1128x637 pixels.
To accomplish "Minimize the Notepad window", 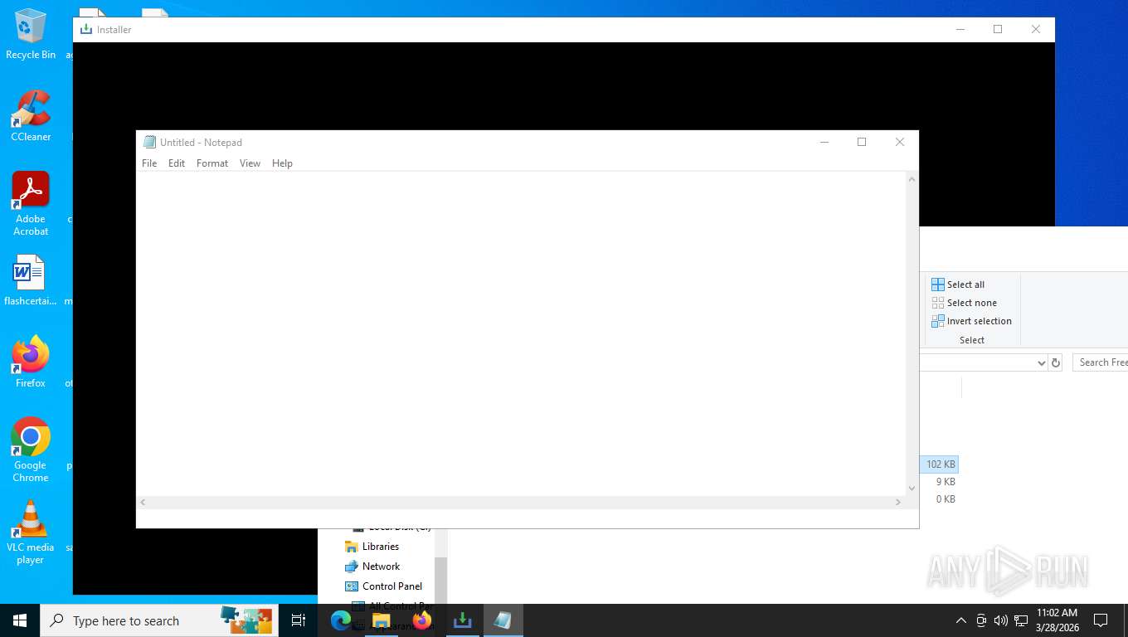I will click(x=824, y=142).
